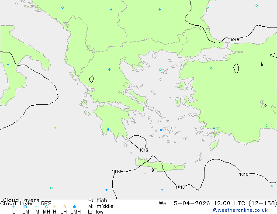The height and width of the screenshot is (214, 277).
Task: Click the '1010' label beside the Peloponnese closed contour
Action: (x=144, y=150)
